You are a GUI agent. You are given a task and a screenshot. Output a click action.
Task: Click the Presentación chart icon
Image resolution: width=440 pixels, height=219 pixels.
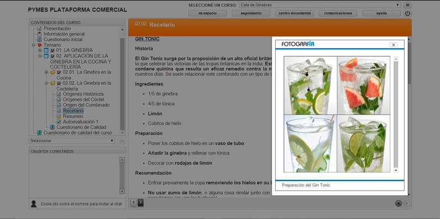click(x=39, y=28)
